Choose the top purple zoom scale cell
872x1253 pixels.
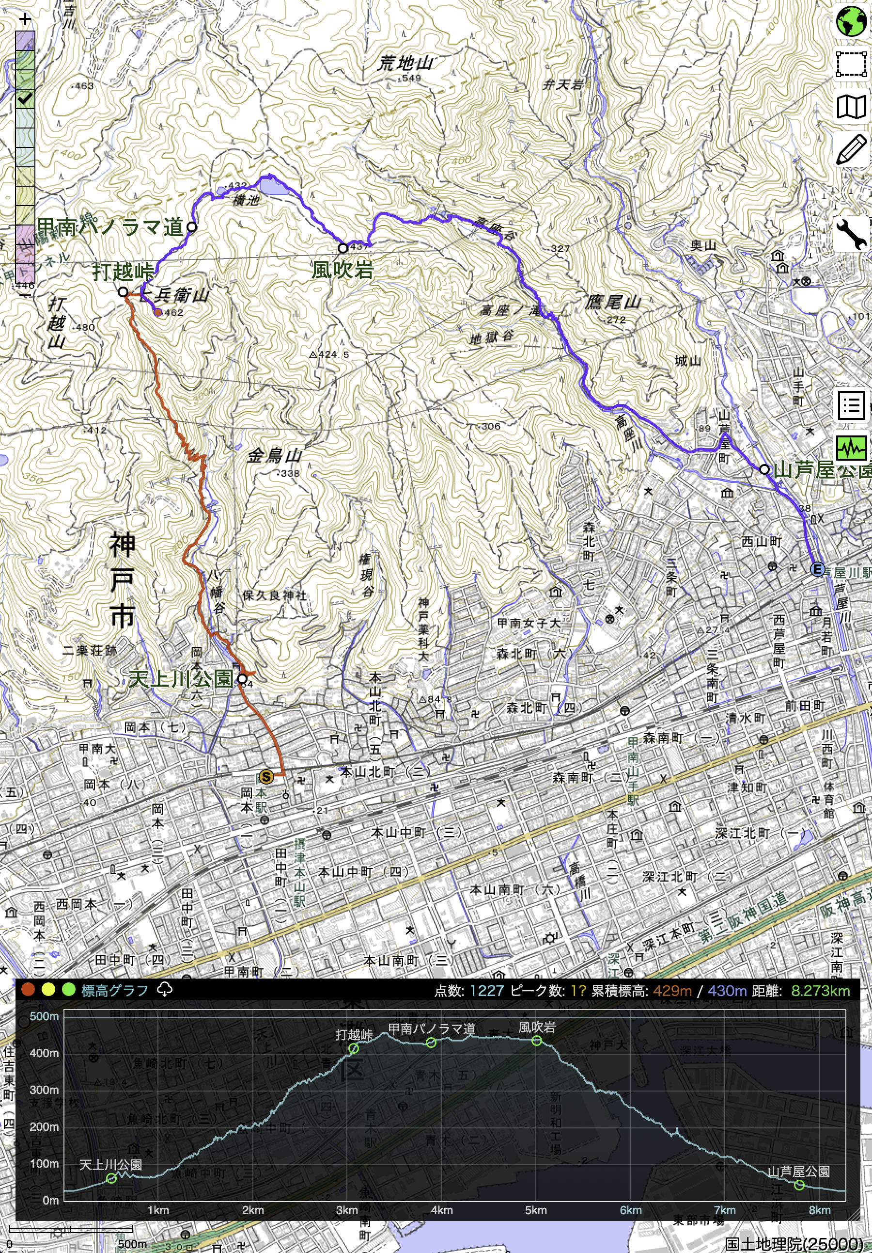pyautogui.click(x=25, y=40)
